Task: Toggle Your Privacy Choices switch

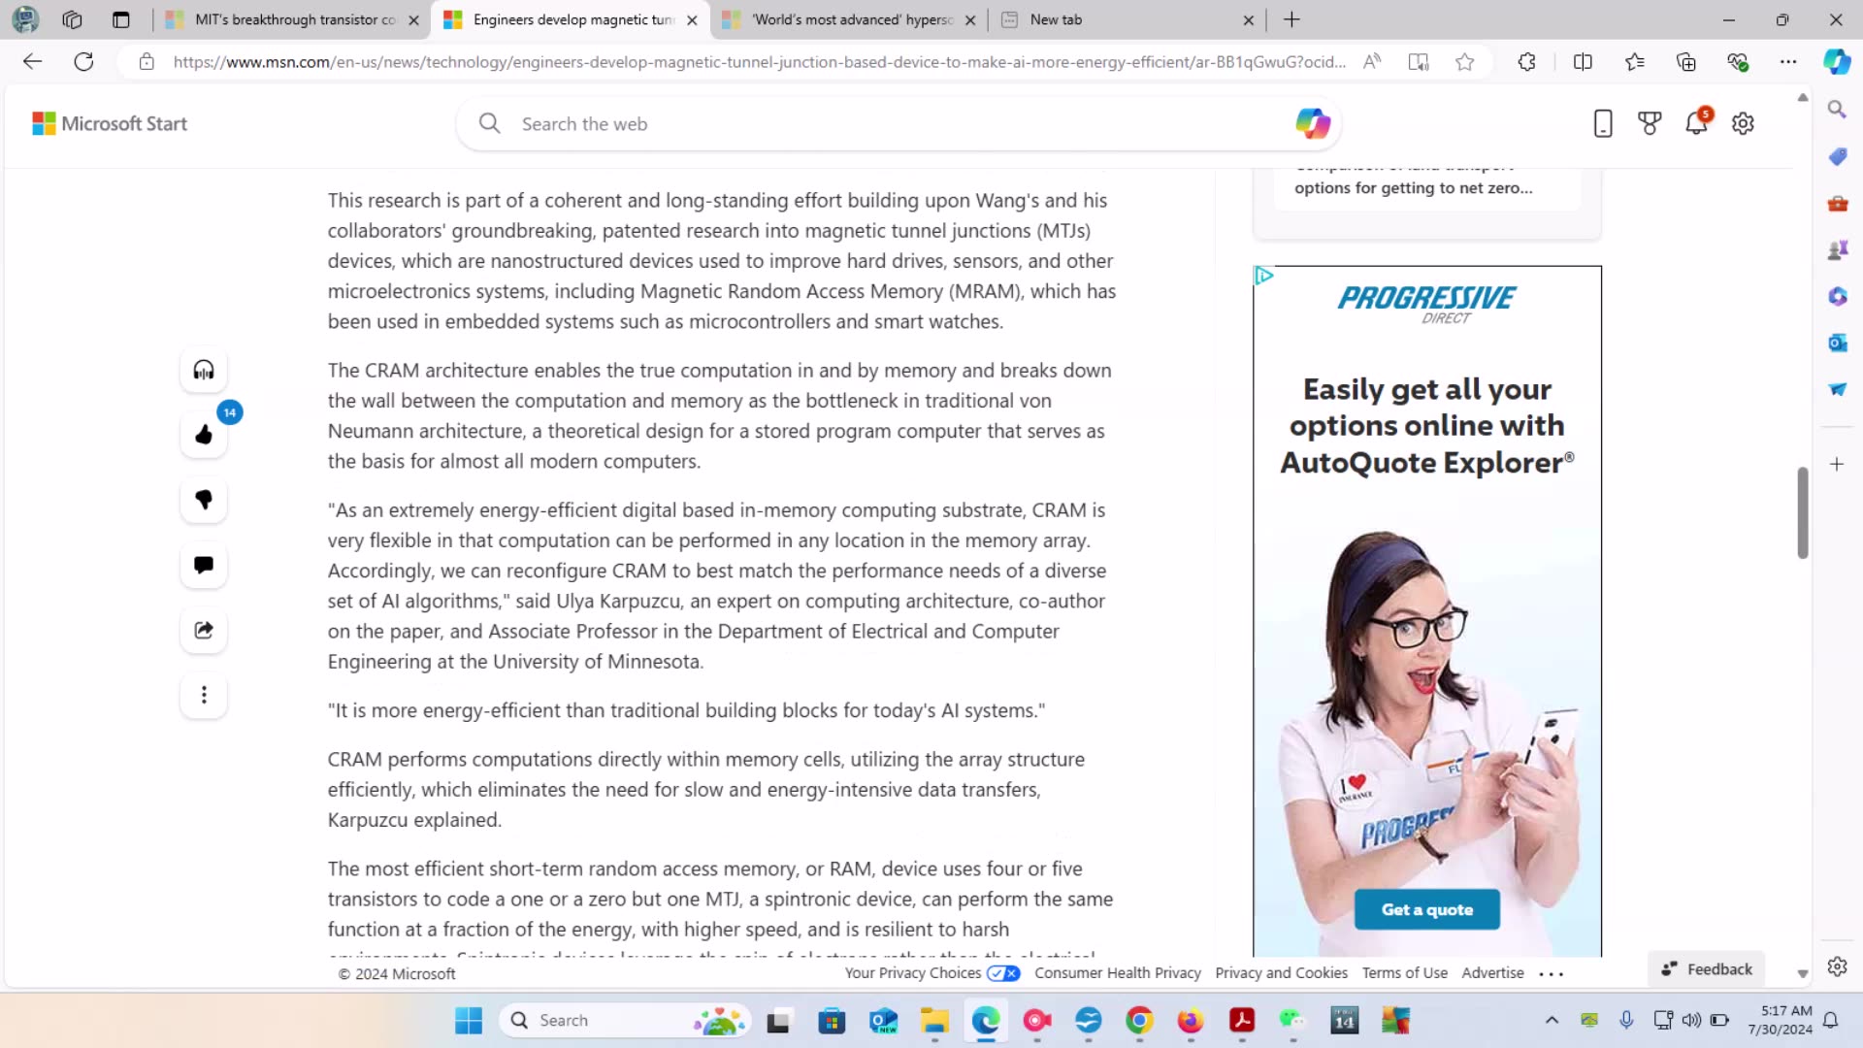Action: 1003,973
